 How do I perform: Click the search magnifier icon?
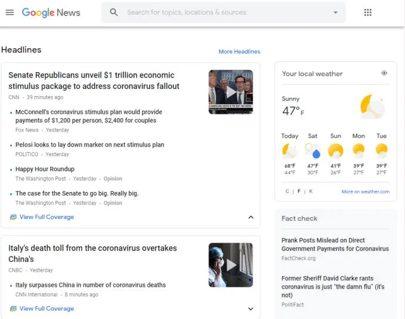pos(114,12)
